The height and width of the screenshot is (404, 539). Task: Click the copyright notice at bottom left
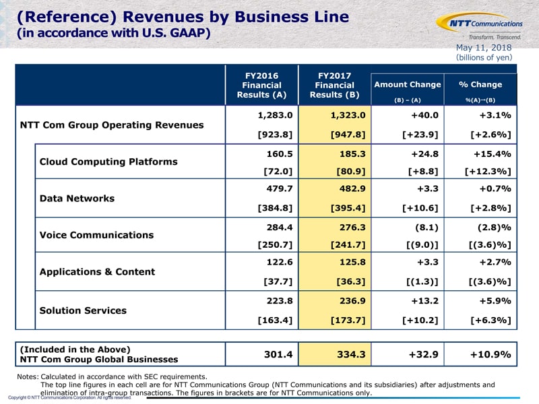tap(70, 397)
